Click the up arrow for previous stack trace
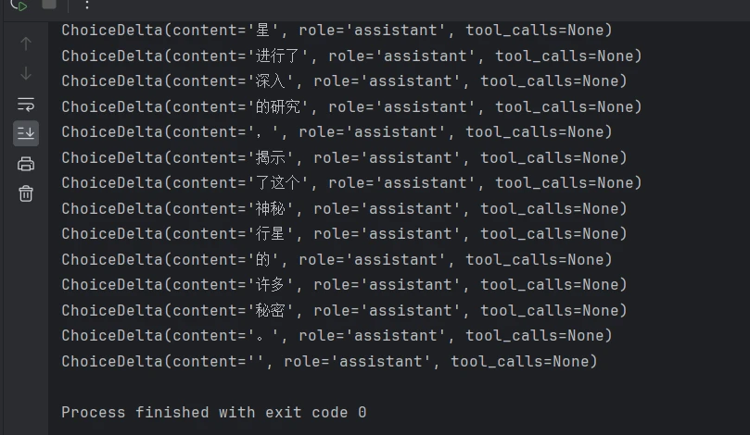750x435 pixels. [x=26, y=43]
